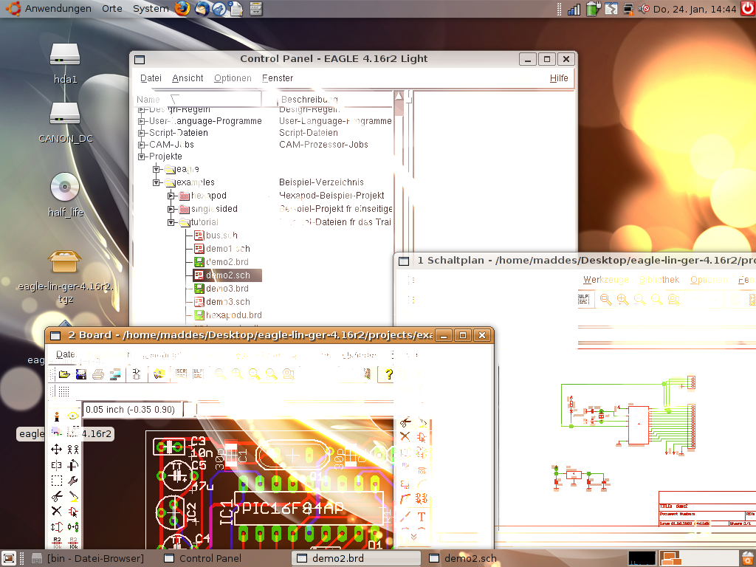The image size is (756, 567).
Task: Select Delete X tool in Schaltplan window
Action: coord(405,437)
